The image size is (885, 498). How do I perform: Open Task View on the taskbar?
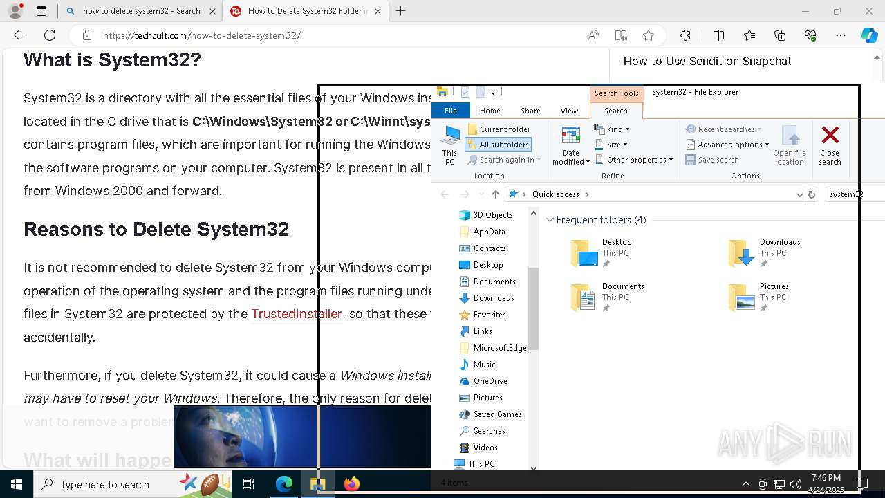[249, 484]
